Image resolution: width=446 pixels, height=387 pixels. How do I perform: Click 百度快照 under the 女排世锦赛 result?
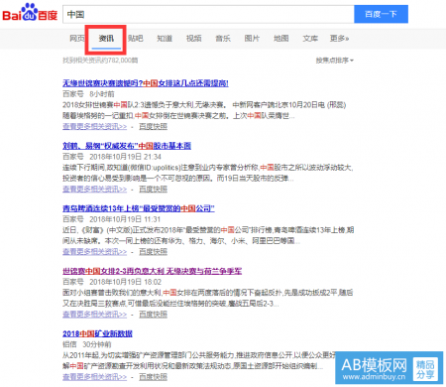pyautogui.click(x=153, y=126)
